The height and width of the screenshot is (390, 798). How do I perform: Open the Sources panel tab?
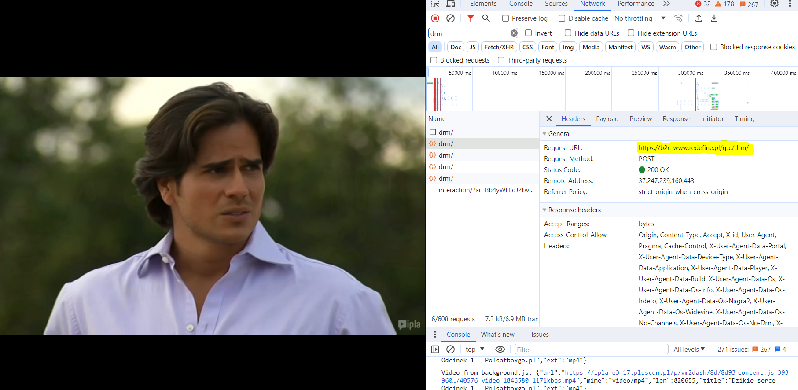pos(556,4)
